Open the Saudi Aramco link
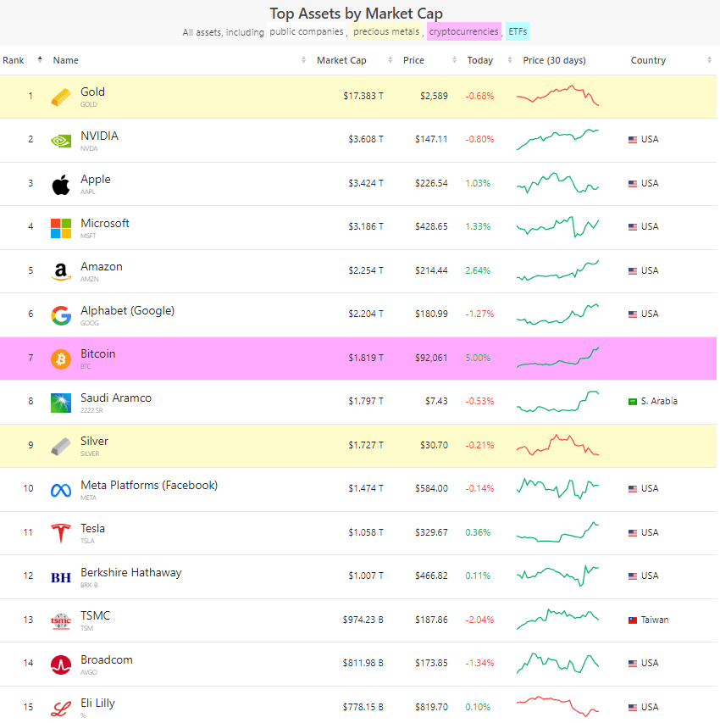Image resolution: width=720 pixels, height=723 pixels. 116,398
